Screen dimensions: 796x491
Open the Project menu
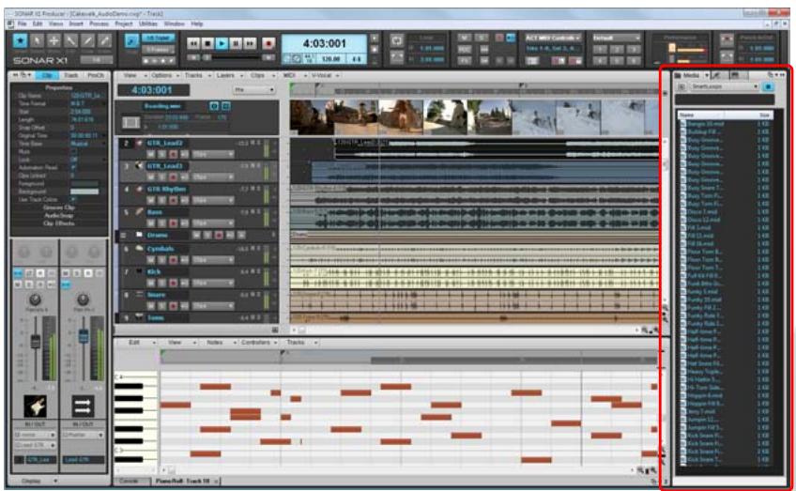(124, 23)
